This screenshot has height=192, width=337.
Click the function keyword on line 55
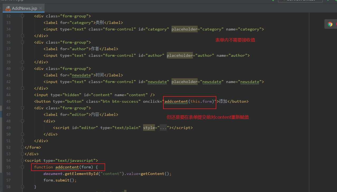(43, 167)
